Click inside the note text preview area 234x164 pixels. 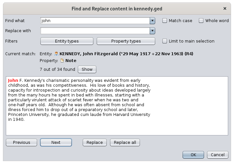point(117,106)
